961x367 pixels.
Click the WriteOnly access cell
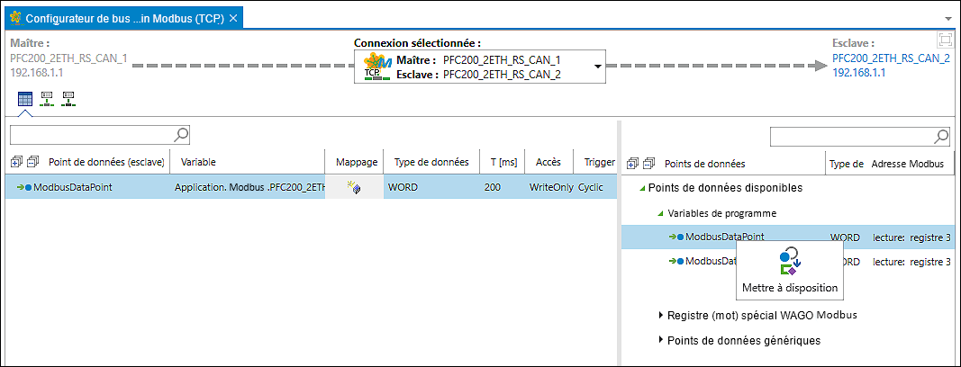pos(550,187)
